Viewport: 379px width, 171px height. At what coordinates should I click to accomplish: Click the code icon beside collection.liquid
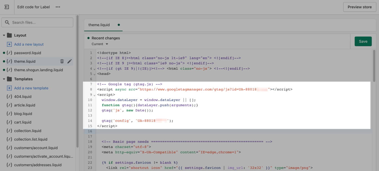point(9,131)
